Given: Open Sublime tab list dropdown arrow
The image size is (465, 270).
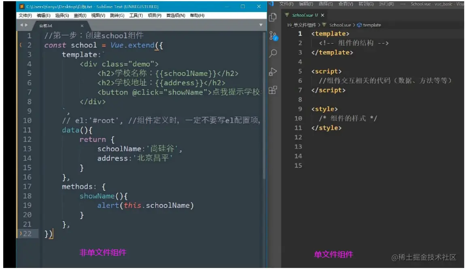Looking at the screenshot, I should [261, 25].
